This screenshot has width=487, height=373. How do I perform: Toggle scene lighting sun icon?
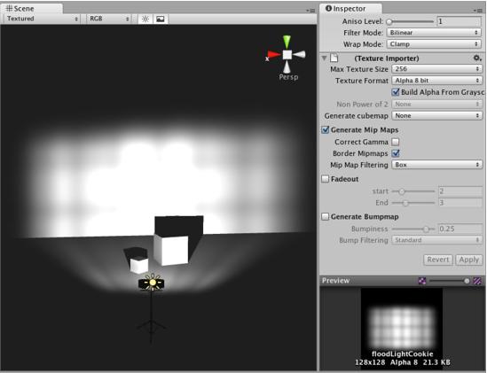145,19
